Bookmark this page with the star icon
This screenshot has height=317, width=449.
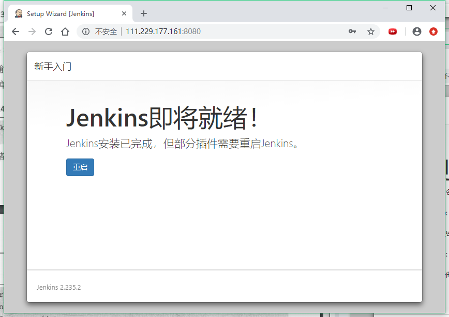[371, 31]
